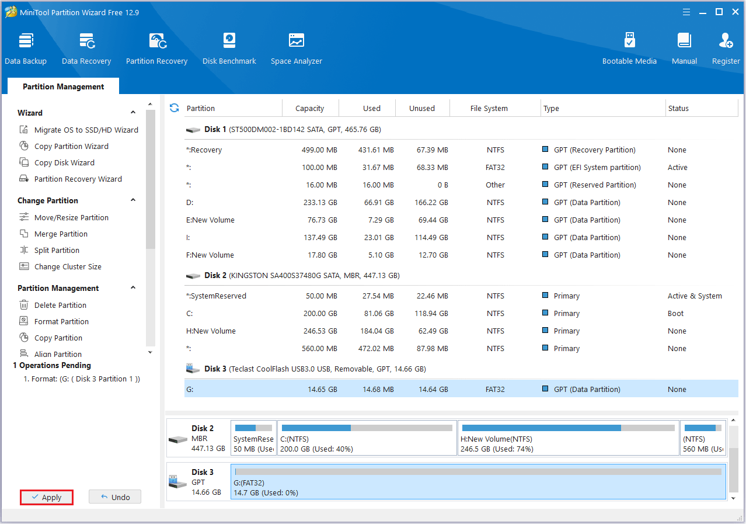Sort by the Partition column header
Screen dimensions: 746x524
[x=233, y=108]
